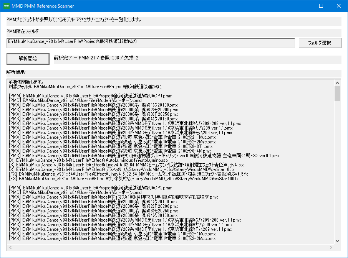348x258 pixels.
Task: Close the Reference Scanner window
Action: pos(339,6)
